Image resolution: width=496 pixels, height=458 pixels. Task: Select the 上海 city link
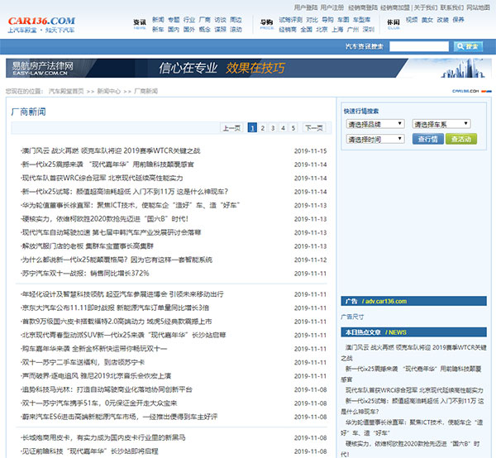coord(337,30)
